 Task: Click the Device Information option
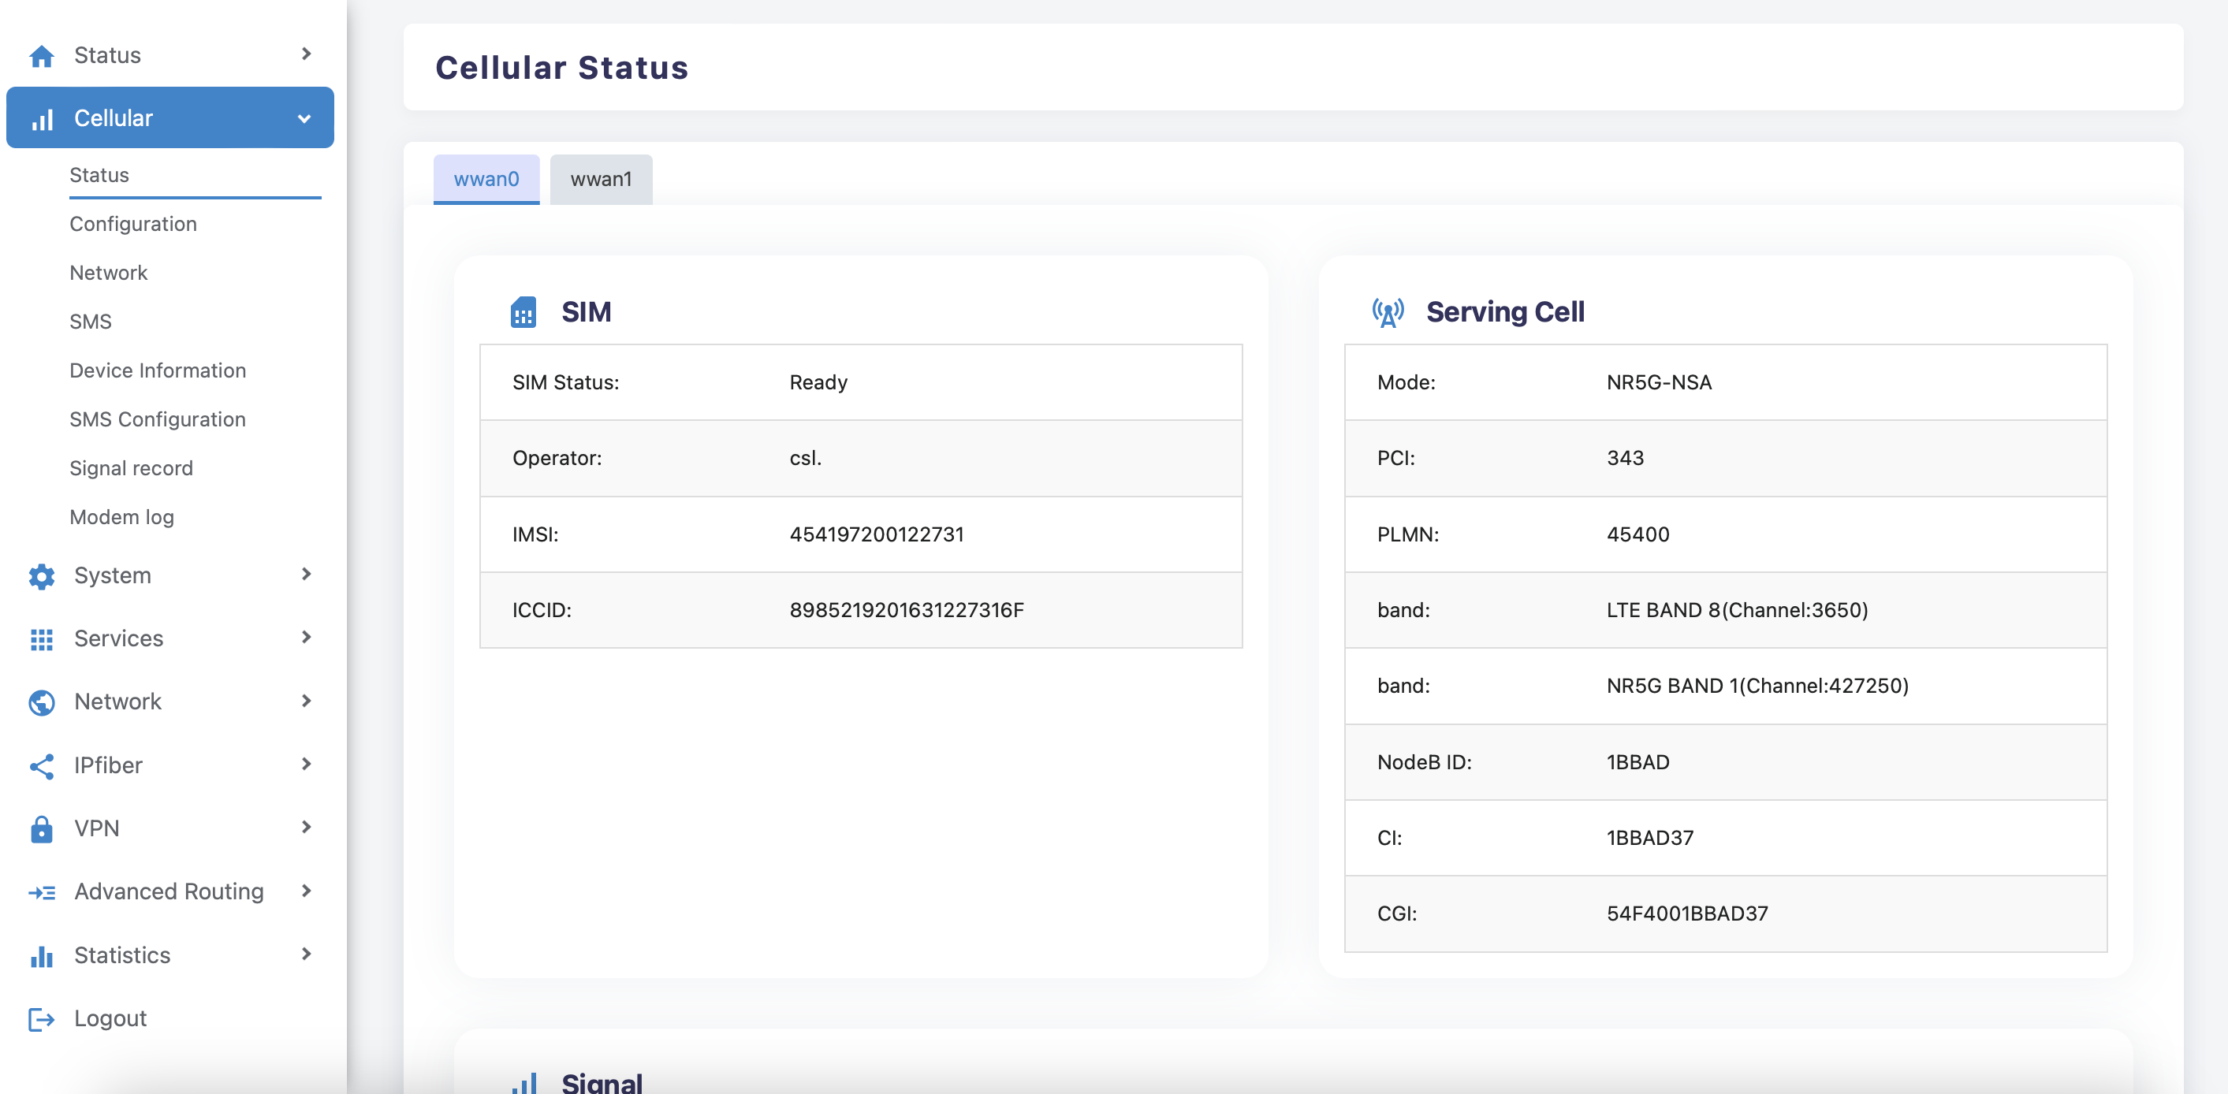point(158,370)
